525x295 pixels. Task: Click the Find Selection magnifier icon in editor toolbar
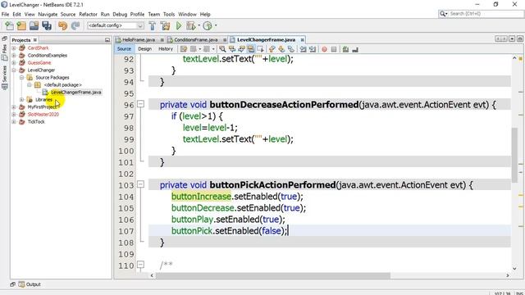222,49
